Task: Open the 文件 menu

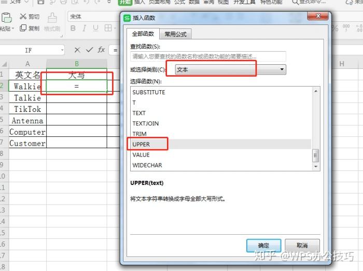Action: (16, 2)
